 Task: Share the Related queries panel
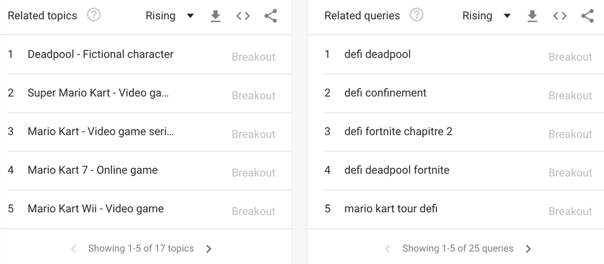coord(587,16)
